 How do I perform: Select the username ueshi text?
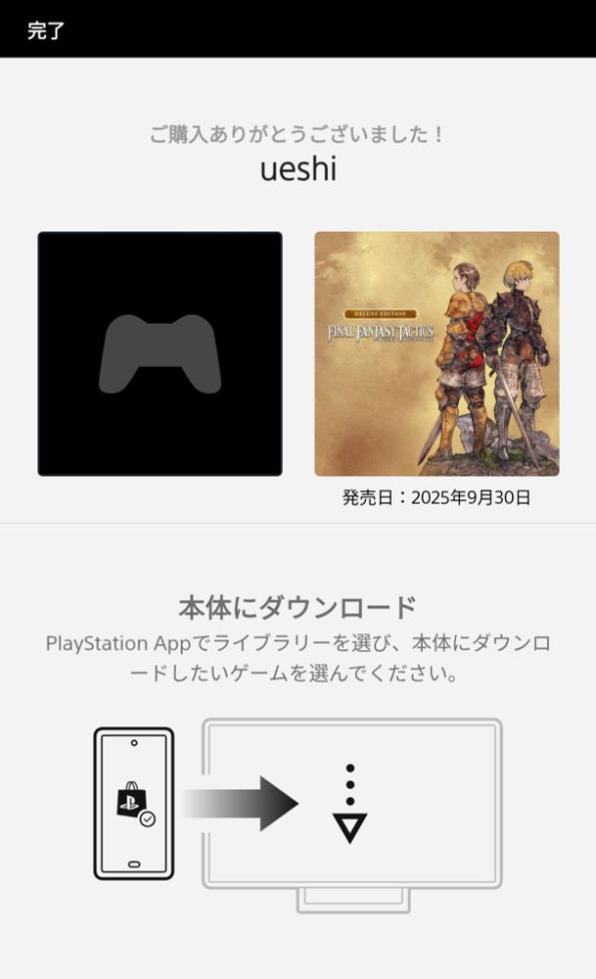pyautogui.click(x=298, y=169)
